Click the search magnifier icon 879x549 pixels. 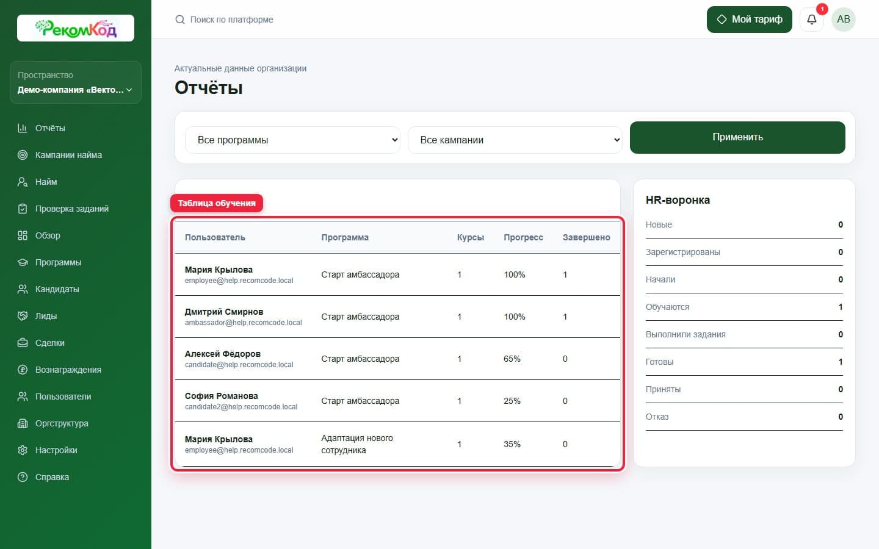pos(180,20)
